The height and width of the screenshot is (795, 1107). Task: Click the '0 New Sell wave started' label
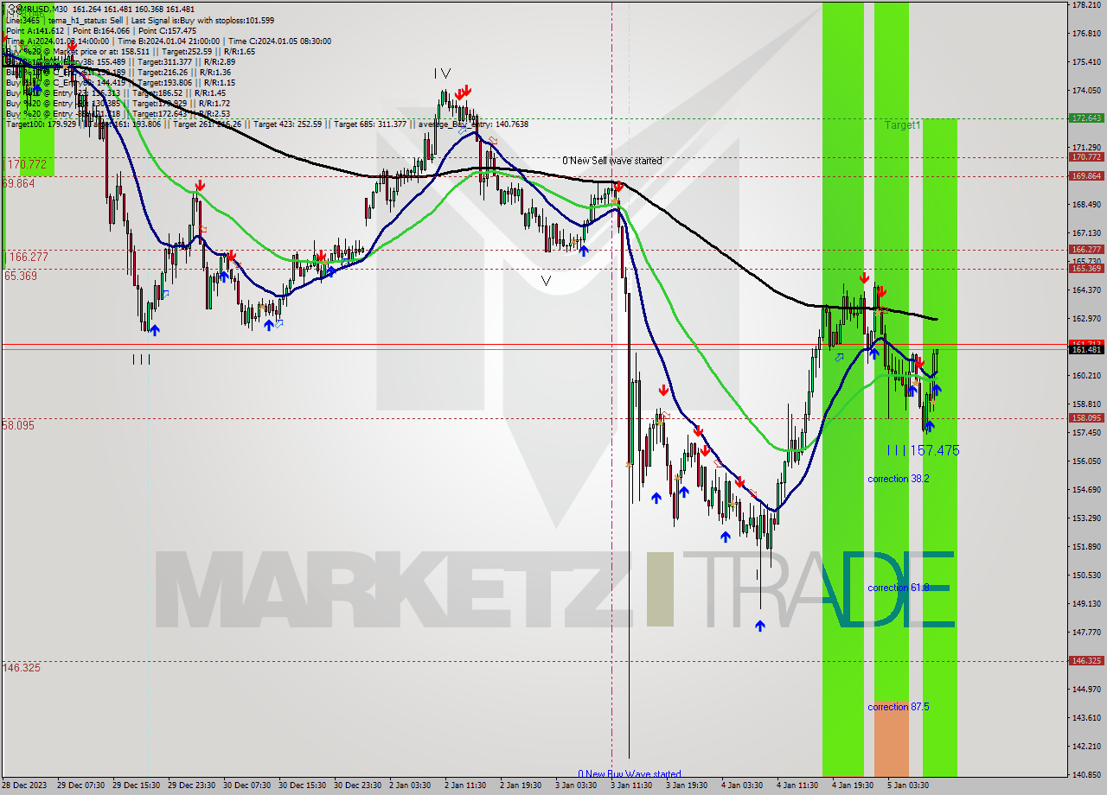pos(612,161)
